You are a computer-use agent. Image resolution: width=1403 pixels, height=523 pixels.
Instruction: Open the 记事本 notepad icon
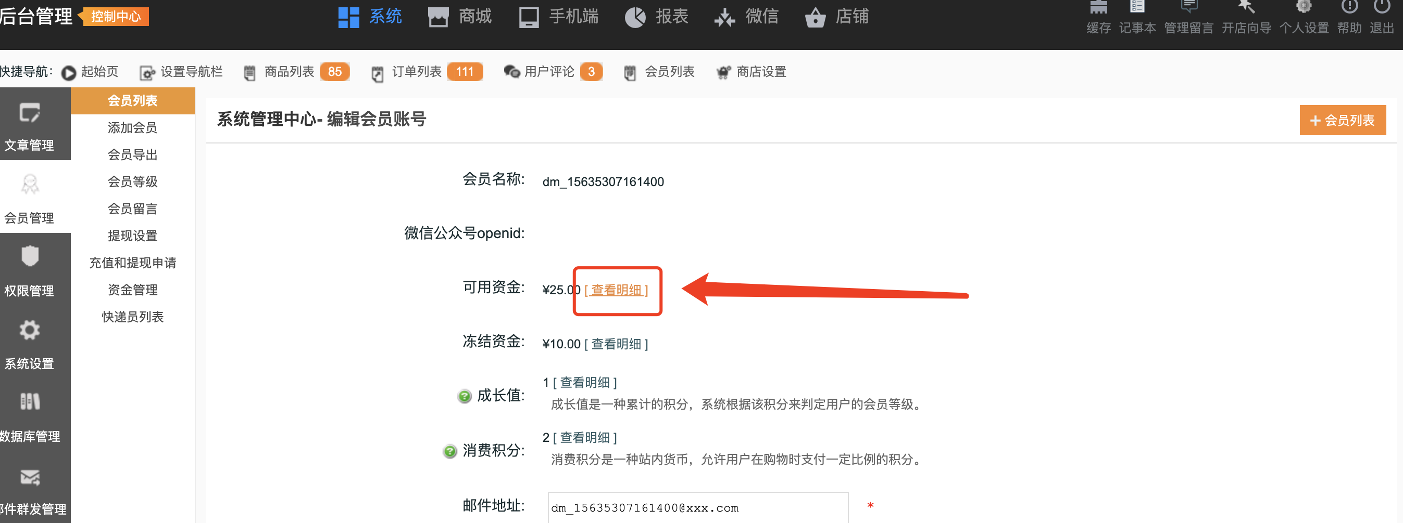point(1137,7)
